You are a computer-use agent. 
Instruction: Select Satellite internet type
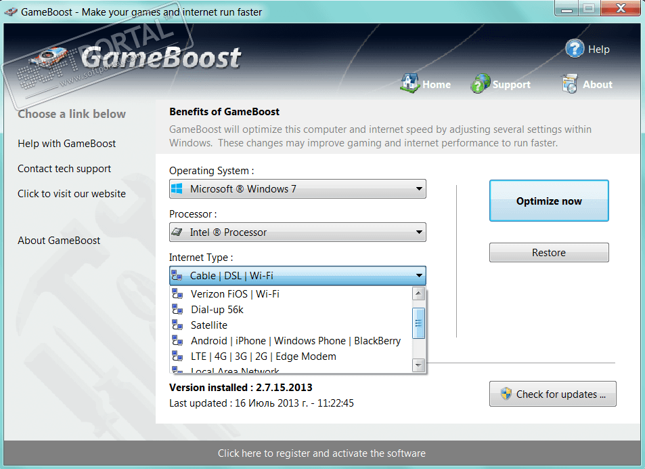(291, 325)
